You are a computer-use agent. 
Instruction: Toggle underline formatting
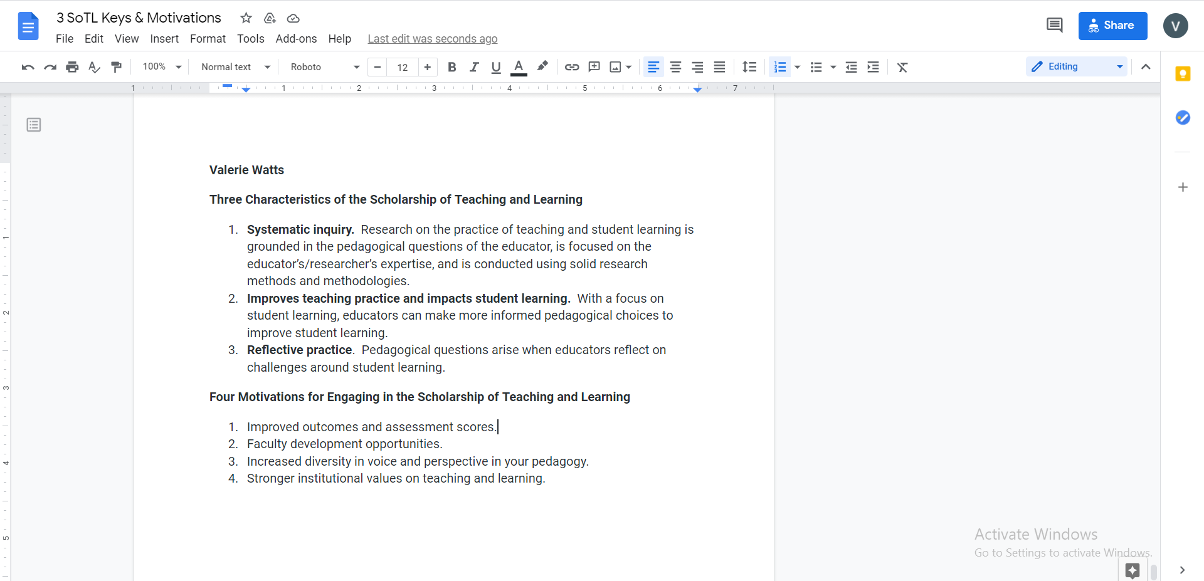pyautogui.click(x=496, y=67)
